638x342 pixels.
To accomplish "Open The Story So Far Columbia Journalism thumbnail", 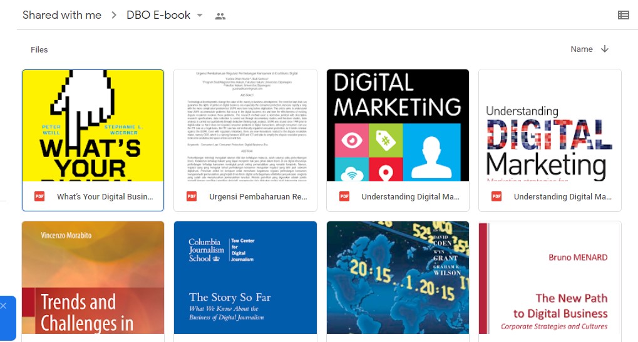I will click(x=245, y=278).
